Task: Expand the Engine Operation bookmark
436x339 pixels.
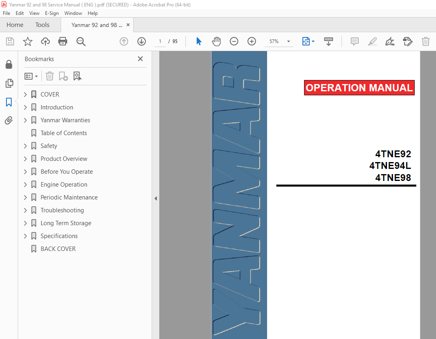Action: tap(25, 185)
